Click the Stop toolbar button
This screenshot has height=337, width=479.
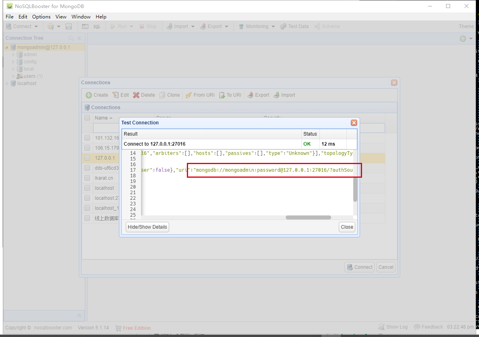point(148,26)
